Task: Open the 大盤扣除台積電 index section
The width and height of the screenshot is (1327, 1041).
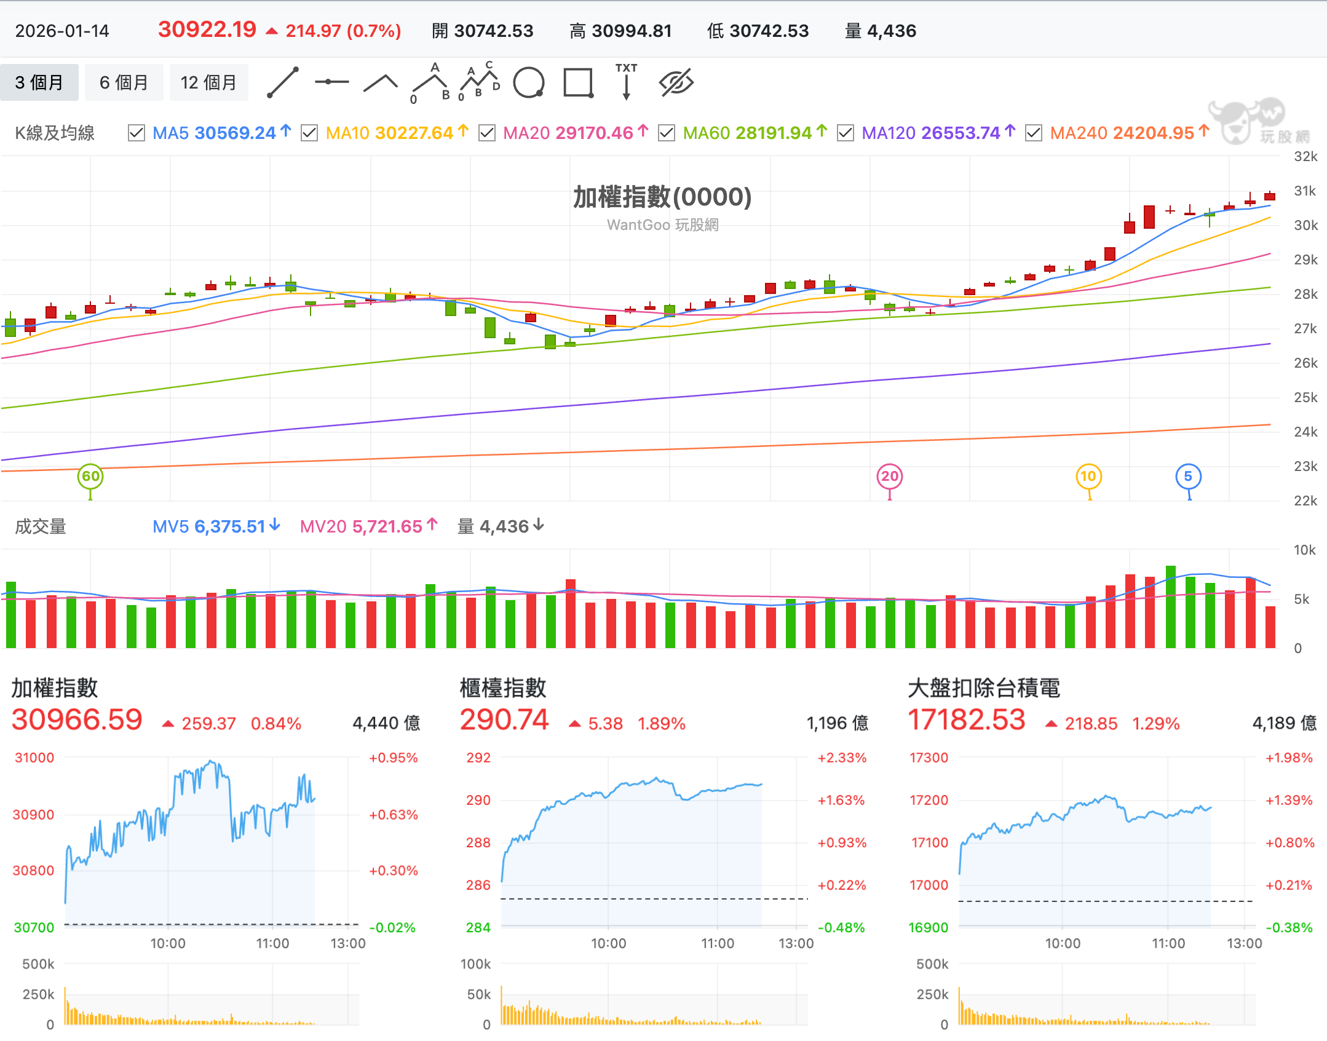Action: [984, 689]
